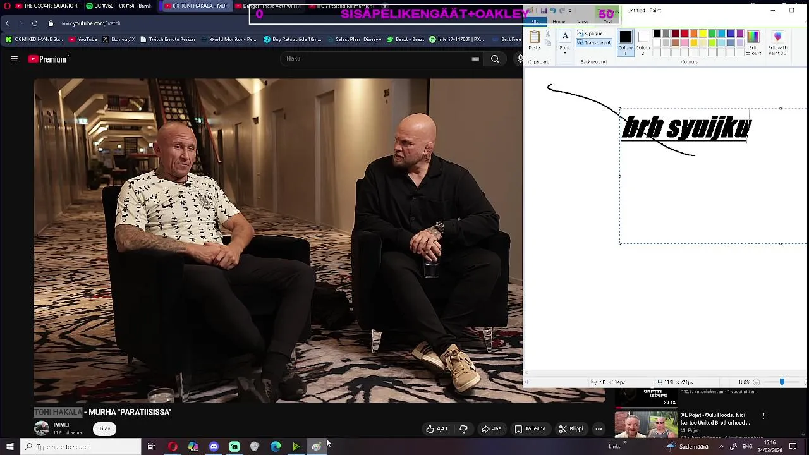
Task: Open the YouTube bookmark in bookmarks bar
Action: point(83,39)
